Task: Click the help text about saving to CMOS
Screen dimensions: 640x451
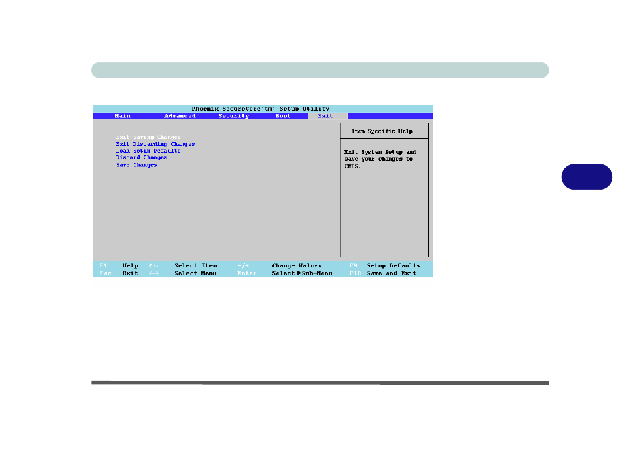Action: coord(380,159)
